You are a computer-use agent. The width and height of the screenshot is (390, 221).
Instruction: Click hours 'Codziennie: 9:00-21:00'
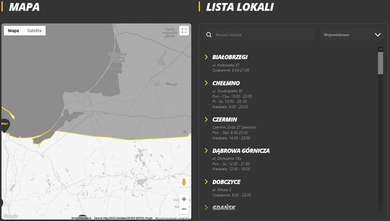231,70
